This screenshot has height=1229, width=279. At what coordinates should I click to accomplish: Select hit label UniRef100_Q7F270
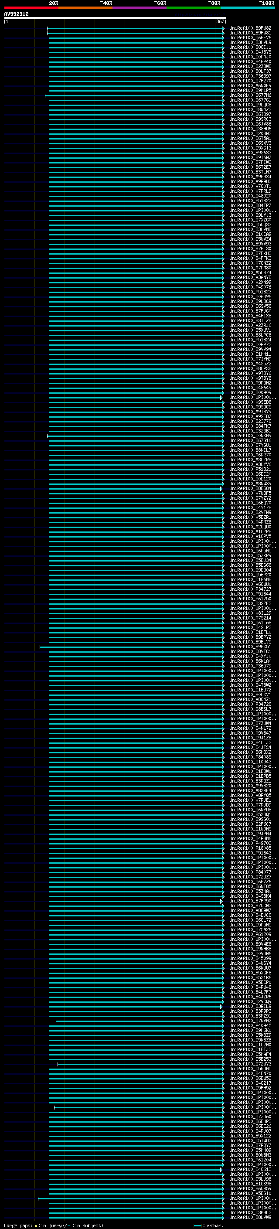[x=250, y=81]
